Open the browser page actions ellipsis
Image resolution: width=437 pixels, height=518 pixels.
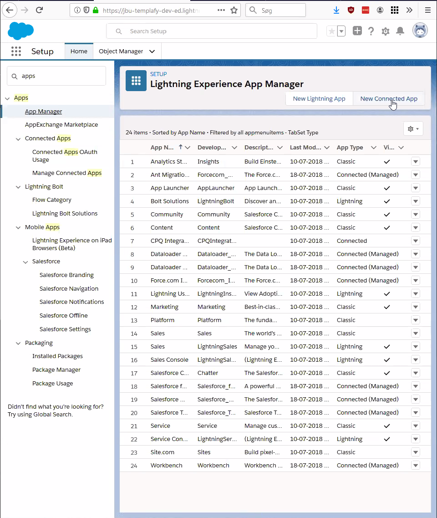pyautogui.click(x=221, y=10)
